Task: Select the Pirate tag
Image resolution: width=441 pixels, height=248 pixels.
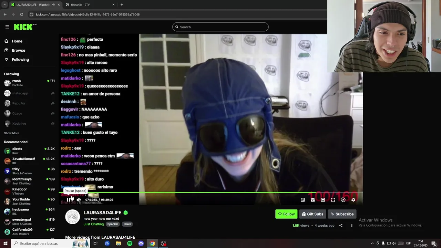Action: [x=127, y=224]
